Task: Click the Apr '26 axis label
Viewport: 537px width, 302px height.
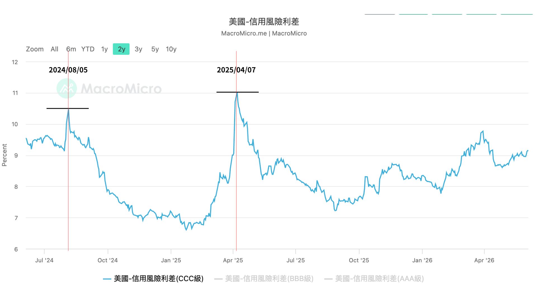Action: pyautogui.click(x=484, y=260)
